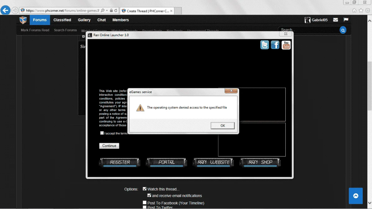
Task: Open browser Tools gear icon
Action: [368, 11]
